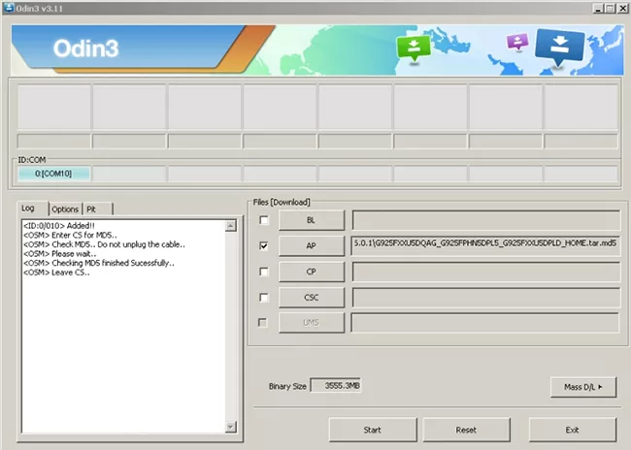This screenshot has width=631, height=450.
Task: Open the Pit tab
Action: pyautogui.click(x=91, y=209)
